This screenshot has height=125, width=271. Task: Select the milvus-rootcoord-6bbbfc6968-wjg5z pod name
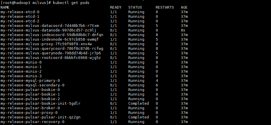click(x=51, y=58)
